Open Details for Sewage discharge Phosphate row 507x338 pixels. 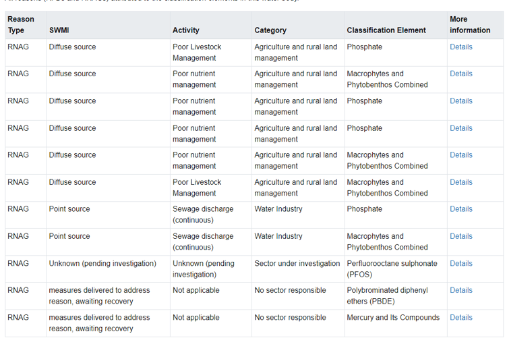pyautogui.click(x=460, y=209)
